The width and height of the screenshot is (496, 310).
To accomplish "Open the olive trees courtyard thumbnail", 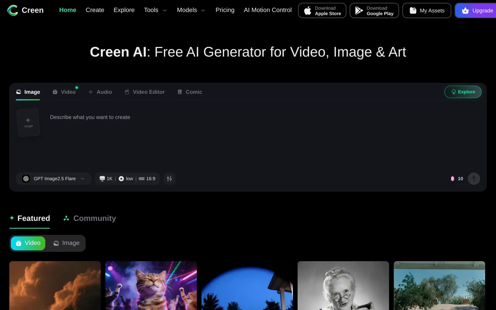I will [x=439, y=286].
